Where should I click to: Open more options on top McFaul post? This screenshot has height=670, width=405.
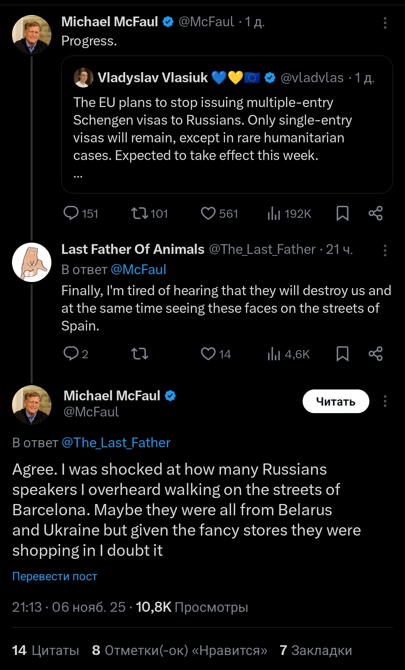(385, 23)
